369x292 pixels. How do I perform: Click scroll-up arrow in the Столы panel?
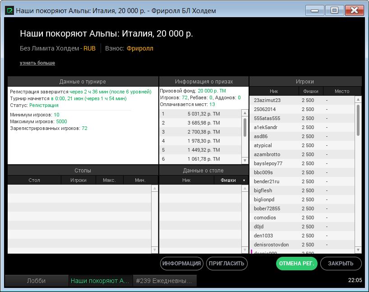coord(155,189)
